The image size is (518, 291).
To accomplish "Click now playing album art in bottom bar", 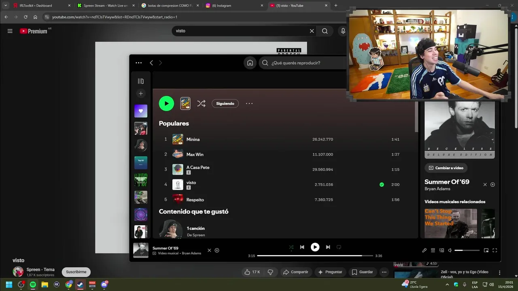I will (141, 250).
